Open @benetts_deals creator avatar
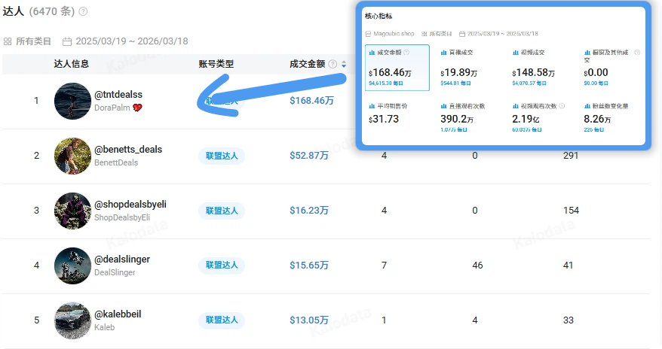The height and width of the screenshot is (349, 662). point(73,156)
